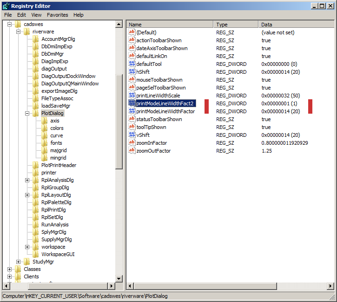This screenshot has width=337, height=302.
Task: Collapse the PlotDialog tree node
Action: coord(27,113)
